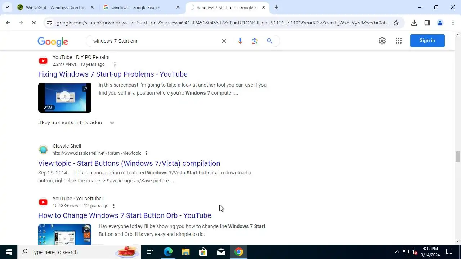461x259 pixels.
Task: Open a new browser tab
Action: click(x=277, y=7)
